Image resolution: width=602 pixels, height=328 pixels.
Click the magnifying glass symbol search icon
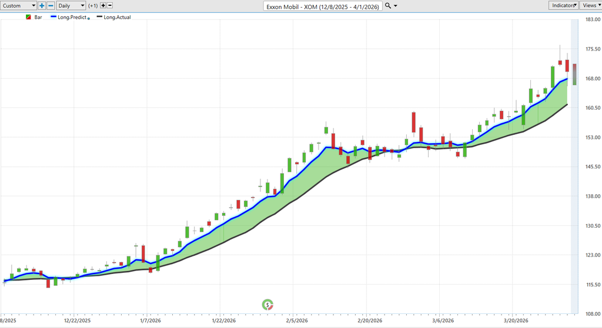click(x=388, y=5)
